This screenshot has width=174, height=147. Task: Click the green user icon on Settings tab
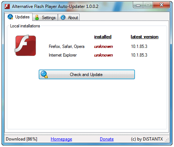[37, 18]
